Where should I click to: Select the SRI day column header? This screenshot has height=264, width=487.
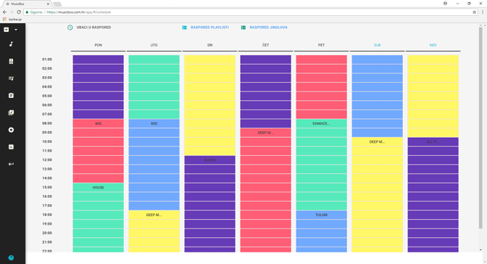[x=209, y=45]
